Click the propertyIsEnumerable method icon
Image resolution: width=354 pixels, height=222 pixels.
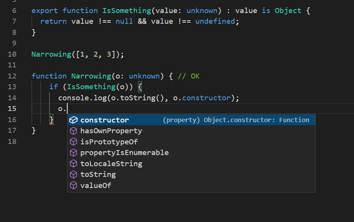click(x=73, y=153)
